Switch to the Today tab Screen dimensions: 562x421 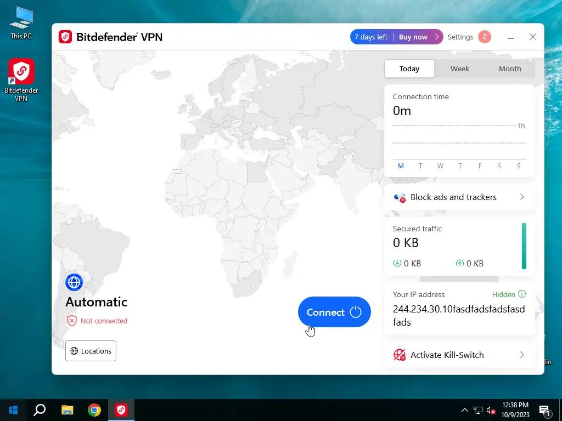point(409,69)
